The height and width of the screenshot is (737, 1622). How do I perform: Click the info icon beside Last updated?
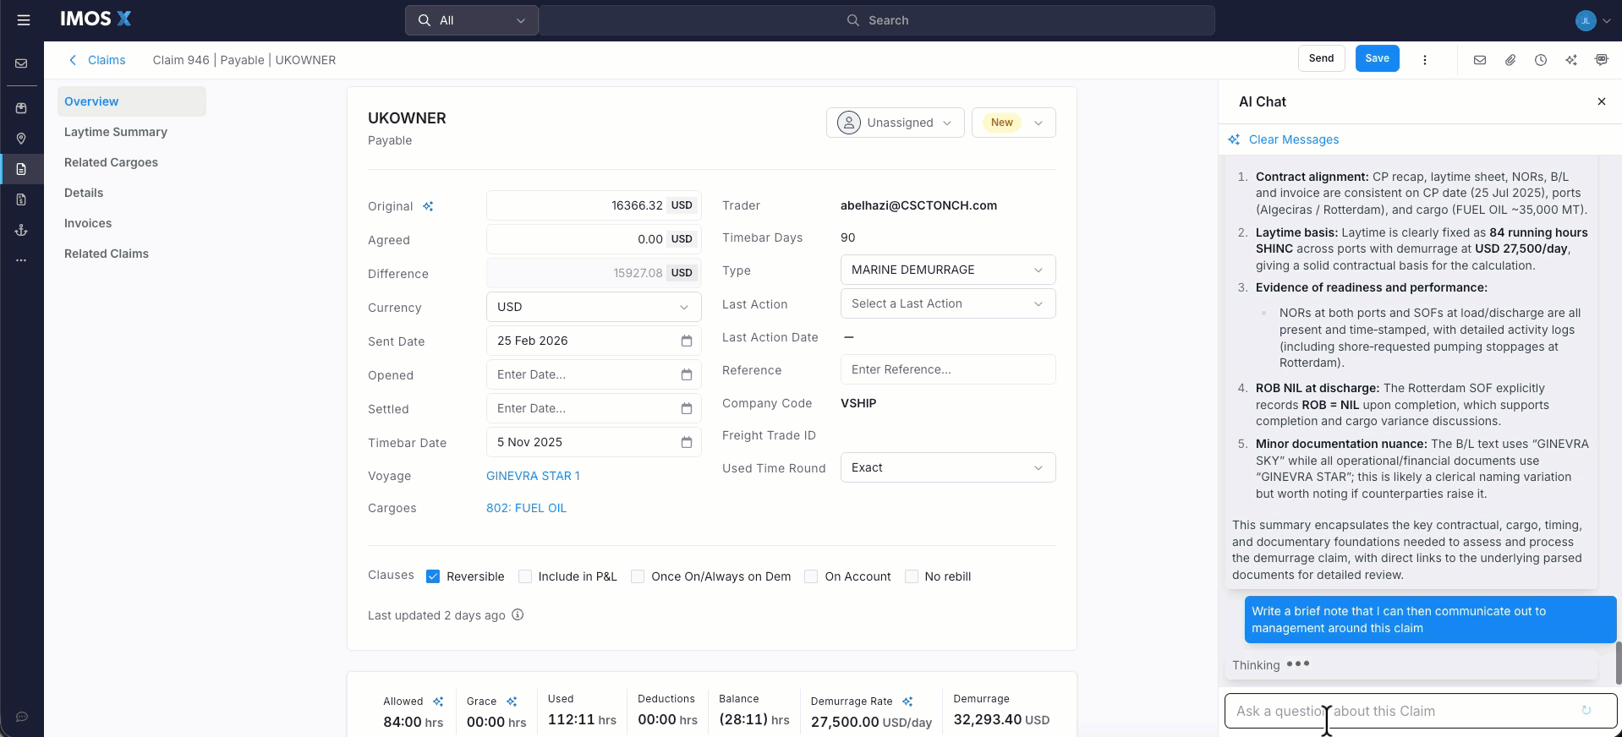pos(518,615)
